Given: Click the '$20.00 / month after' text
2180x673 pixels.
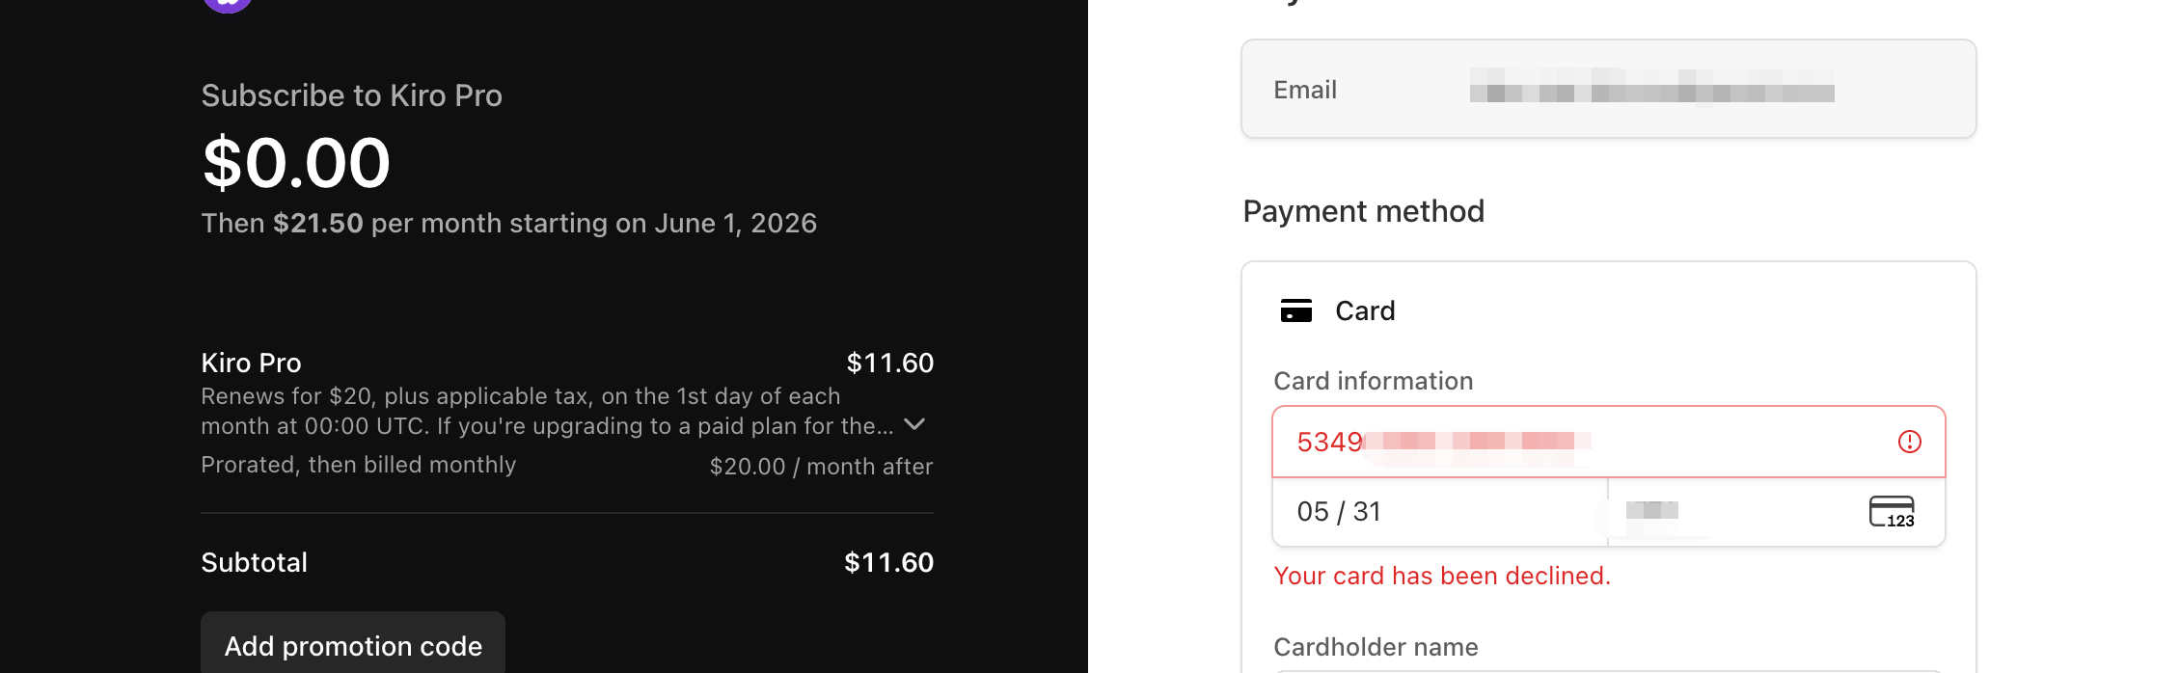Looking at the screenshot, I should pos(821,467).
